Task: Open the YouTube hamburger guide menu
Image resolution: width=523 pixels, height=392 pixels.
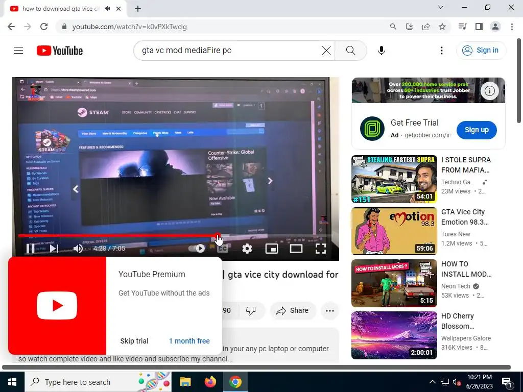Action: pyautogui.click(x=18, y=51)
